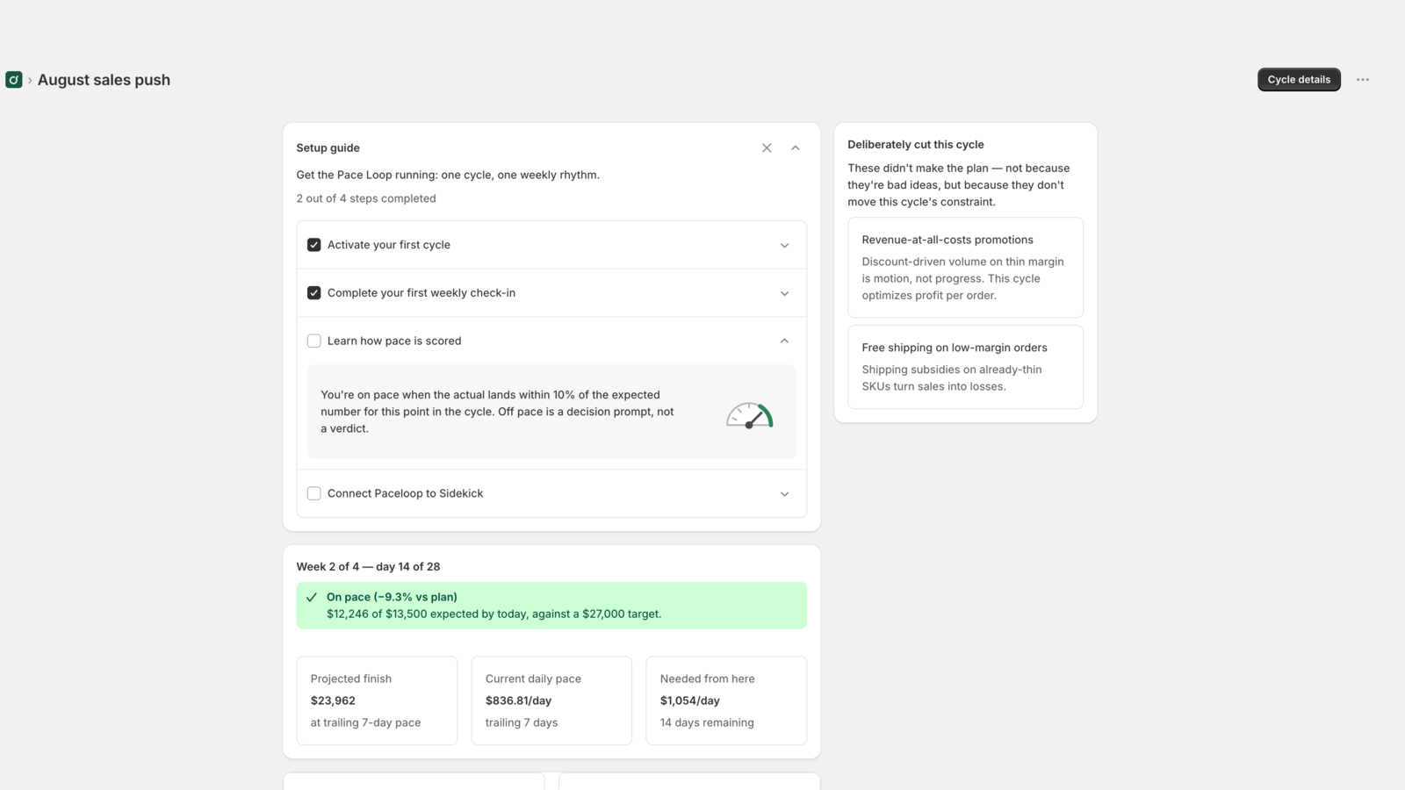Expand Connect Paceloop to Sidekick step

(x=785, y=494)
